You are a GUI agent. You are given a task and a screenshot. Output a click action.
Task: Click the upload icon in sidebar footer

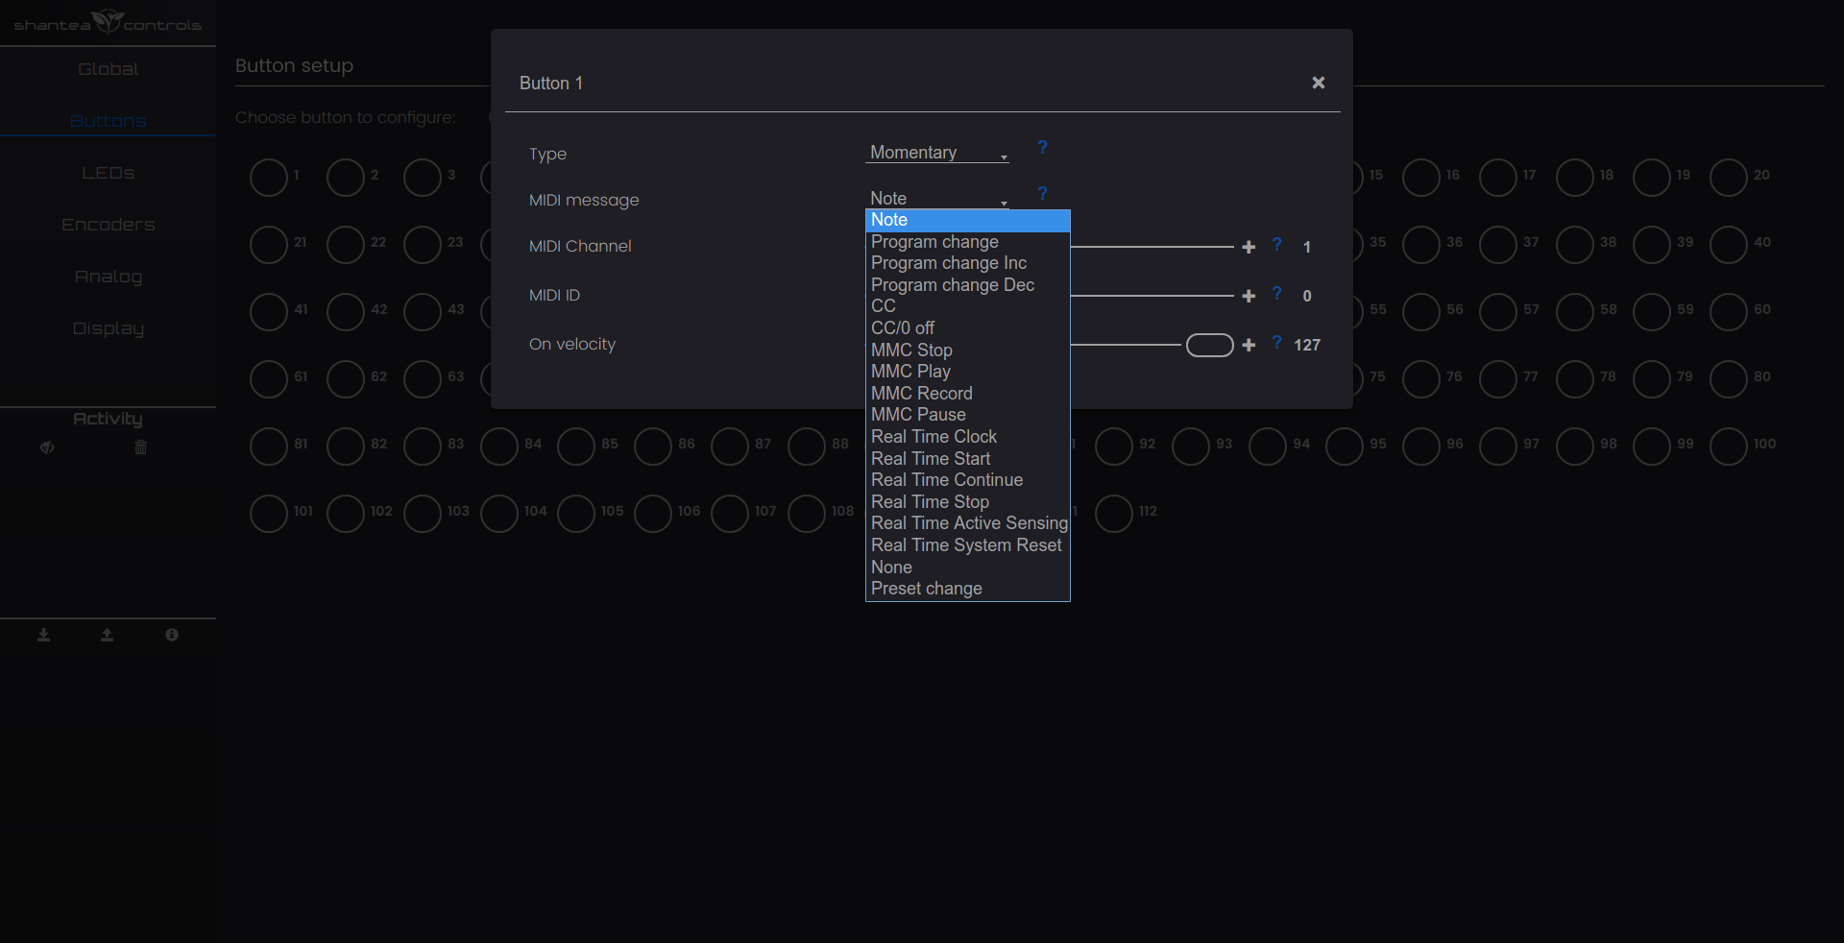pos(107,635)
